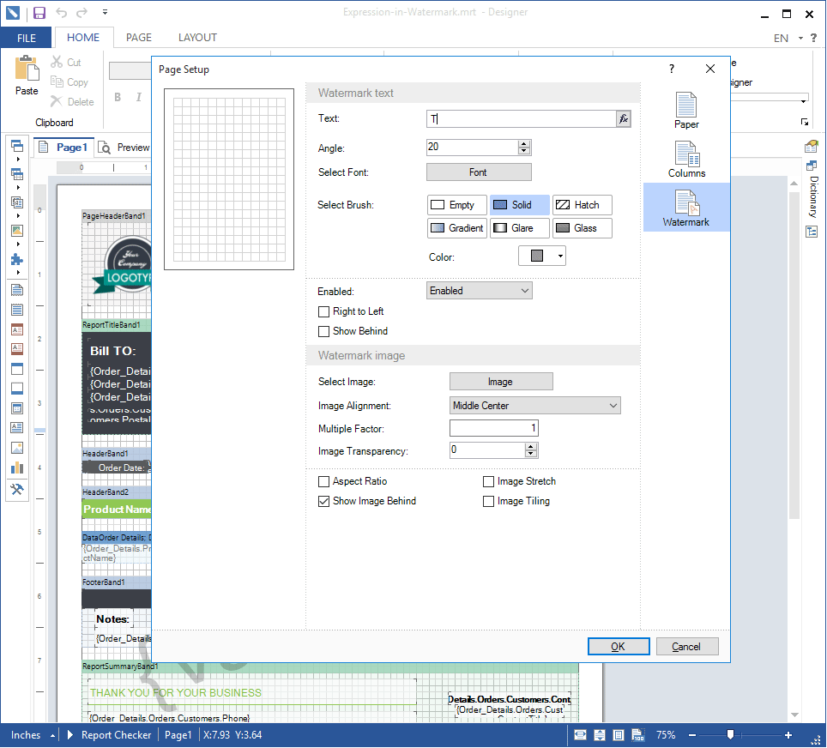Click the Save icon in title bar
Viewport: 827px width, 748px height.
point(39,13)
